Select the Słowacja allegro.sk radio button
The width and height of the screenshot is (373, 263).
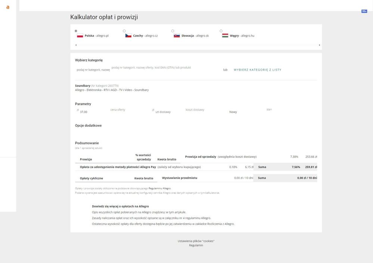point(172,31)
